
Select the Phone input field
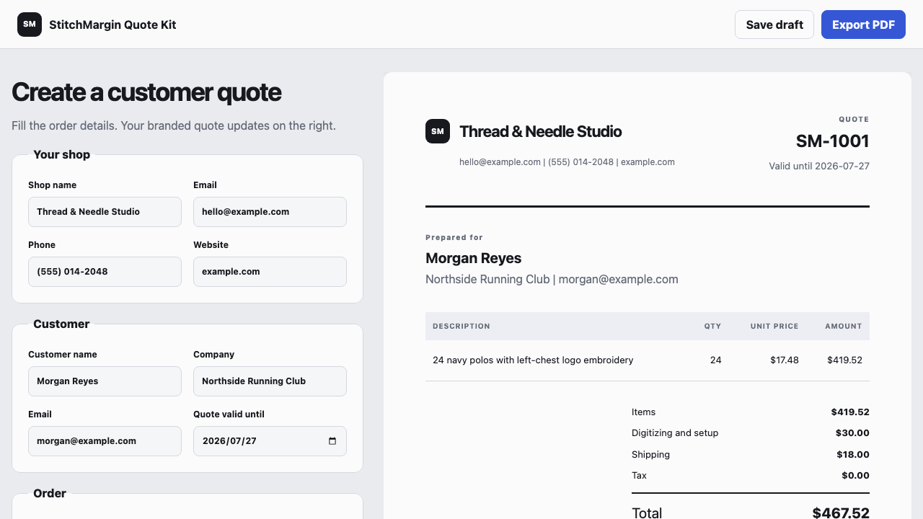105,272
